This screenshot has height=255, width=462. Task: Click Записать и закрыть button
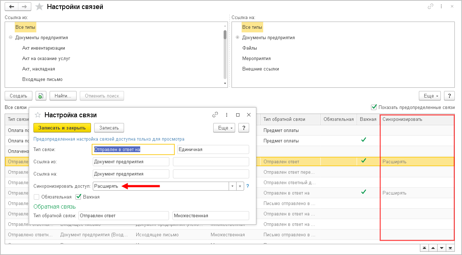(62, 128)
